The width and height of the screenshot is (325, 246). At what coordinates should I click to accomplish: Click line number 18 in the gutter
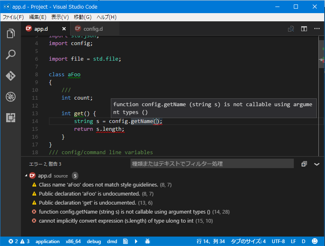coord(35,153)
